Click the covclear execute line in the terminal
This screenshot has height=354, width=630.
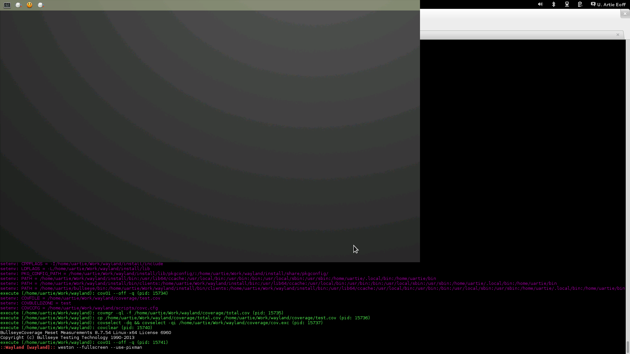click(x=76, y=328)
